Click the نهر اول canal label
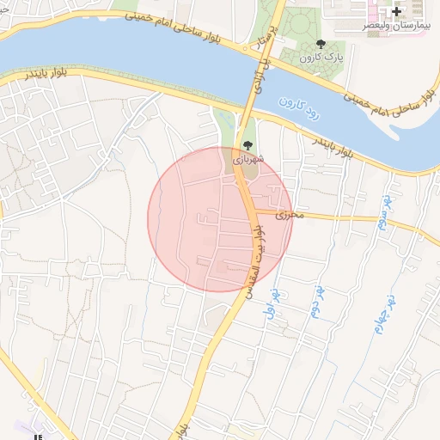440x440 pixels. (272, 303)
